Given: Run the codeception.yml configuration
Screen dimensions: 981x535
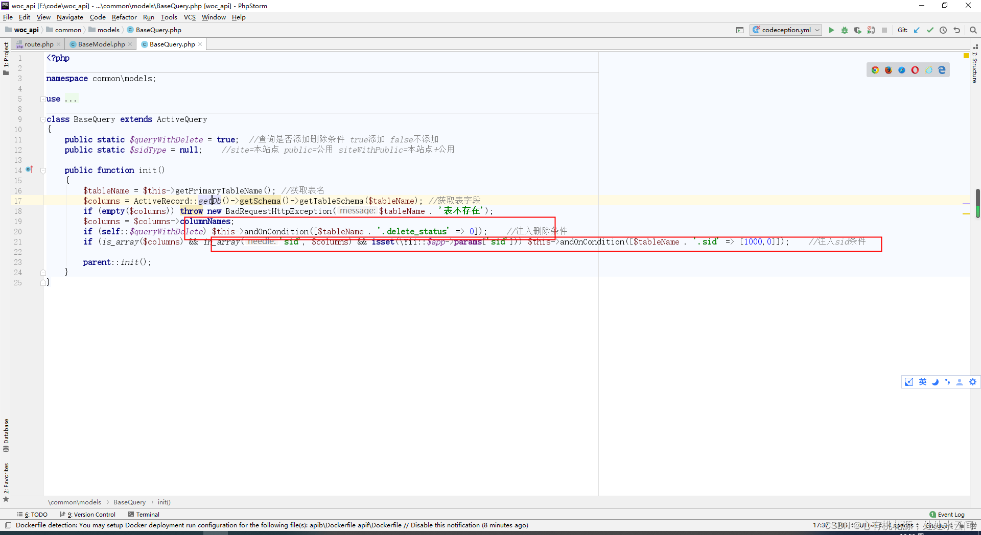Looking at the screenshot, I should pos(831,30).
